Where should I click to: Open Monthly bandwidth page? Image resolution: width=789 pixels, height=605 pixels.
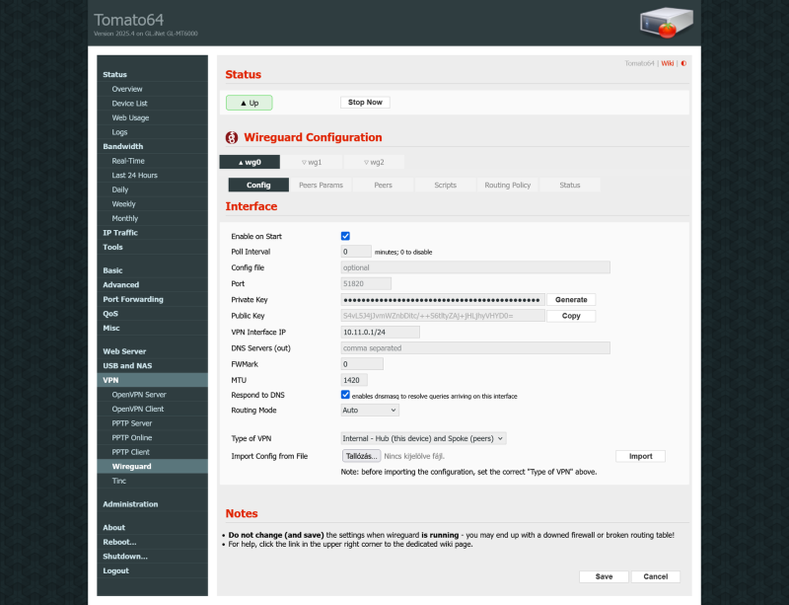tap(125, 218)
